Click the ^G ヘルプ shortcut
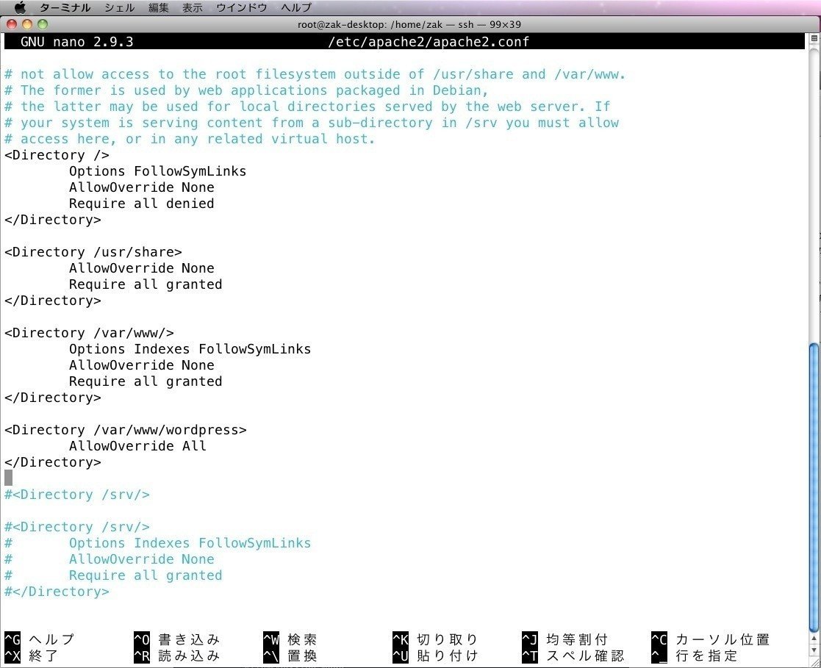Viewport: 821px width, 668px height. (39, 639)
